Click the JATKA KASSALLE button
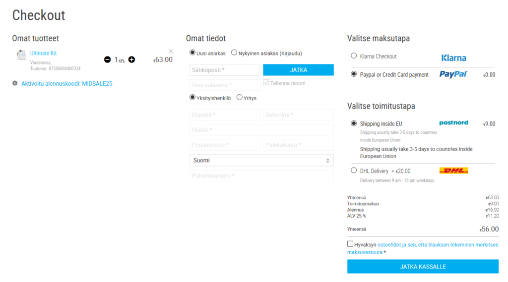The width and height of the screenshot is (508, 282). [x=423, y=267]
